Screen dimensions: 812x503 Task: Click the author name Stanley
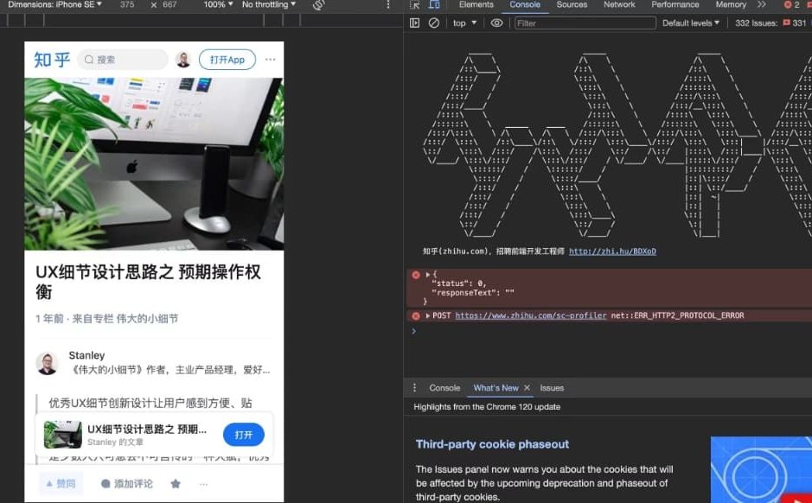[x=86, y=355]
